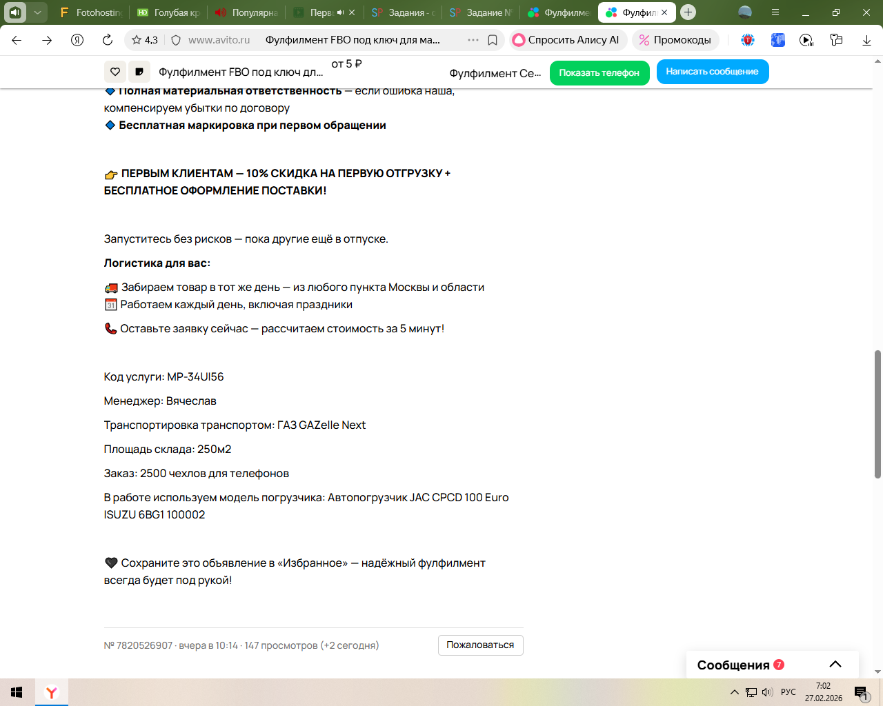Click Написать сообщение button
The height and width of the screenshot is (706, 883).
[713, 72]
